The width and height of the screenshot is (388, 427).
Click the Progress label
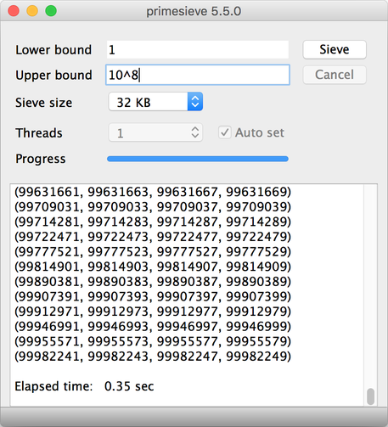[41, 159]
